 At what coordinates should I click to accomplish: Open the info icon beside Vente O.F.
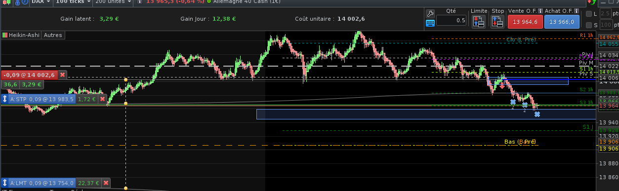point(540,11)
